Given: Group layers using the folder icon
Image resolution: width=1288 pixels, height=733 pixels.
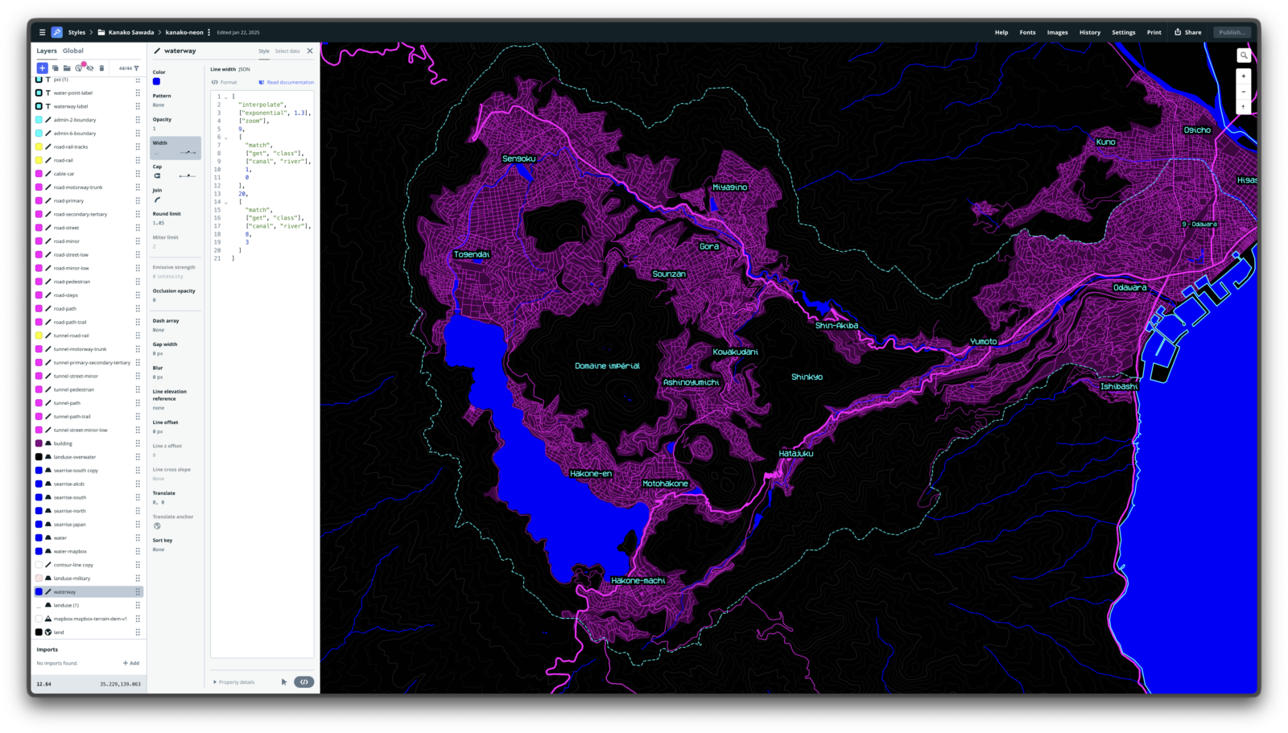Looking at the screenshot, I should click(66, 68).
